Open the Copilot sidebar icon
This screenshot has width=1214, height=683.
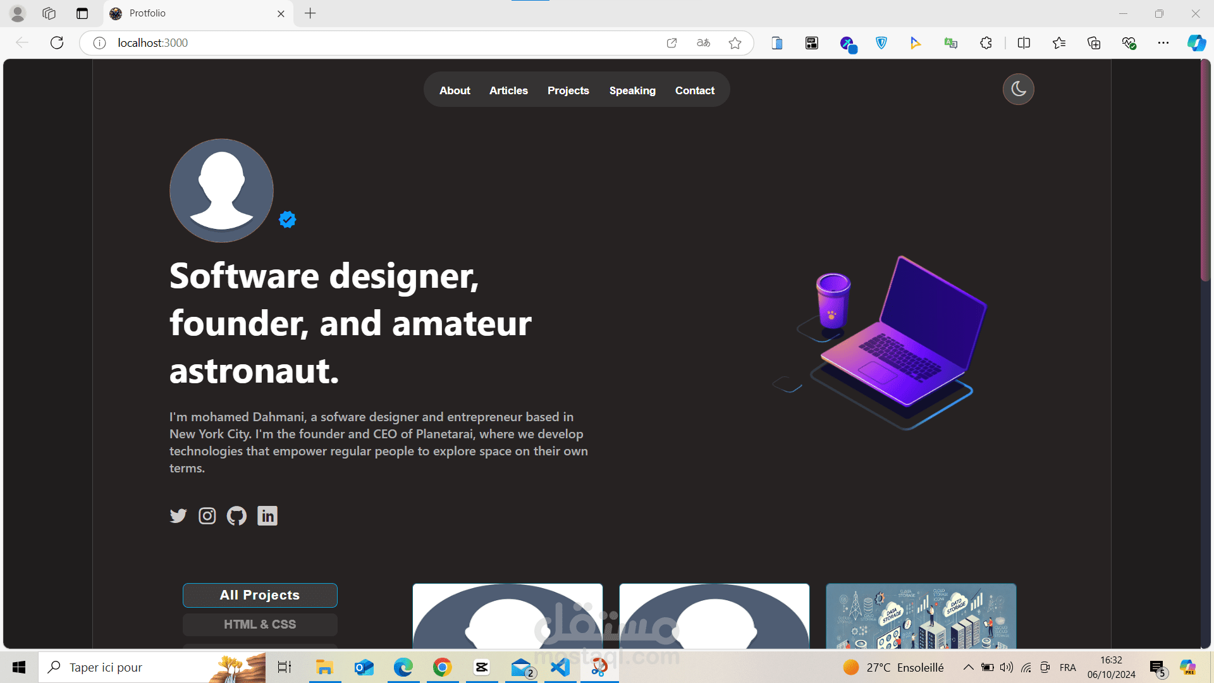pyautogui.click(x=1196, y=43)
